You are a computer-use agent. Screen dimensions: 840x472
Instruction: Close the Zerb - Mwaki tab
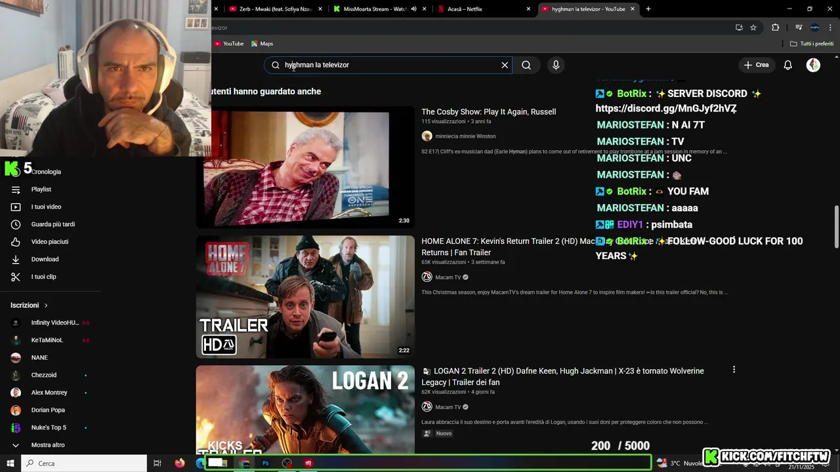coord(320,9)
